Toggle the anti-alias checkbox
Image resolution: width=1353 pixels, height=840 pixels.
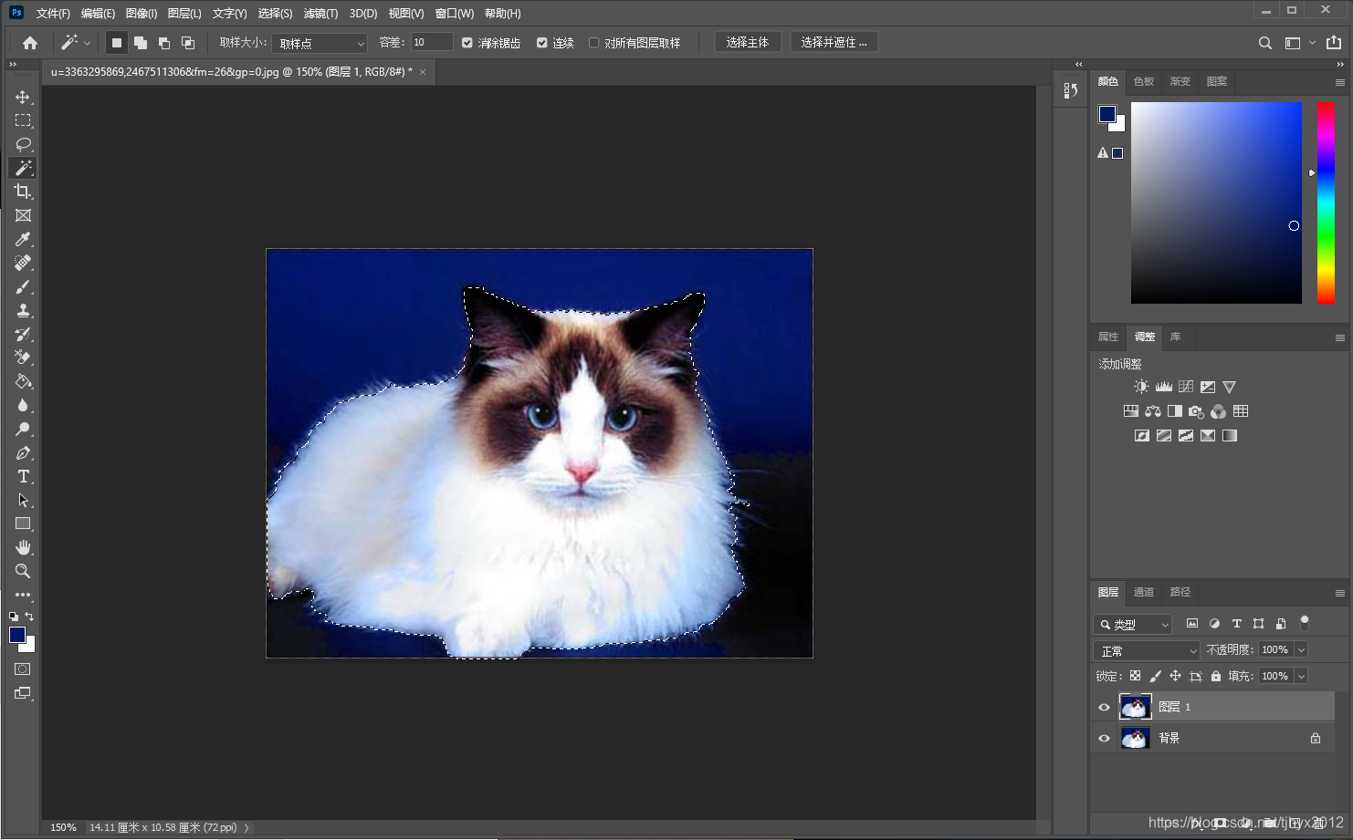467,43
